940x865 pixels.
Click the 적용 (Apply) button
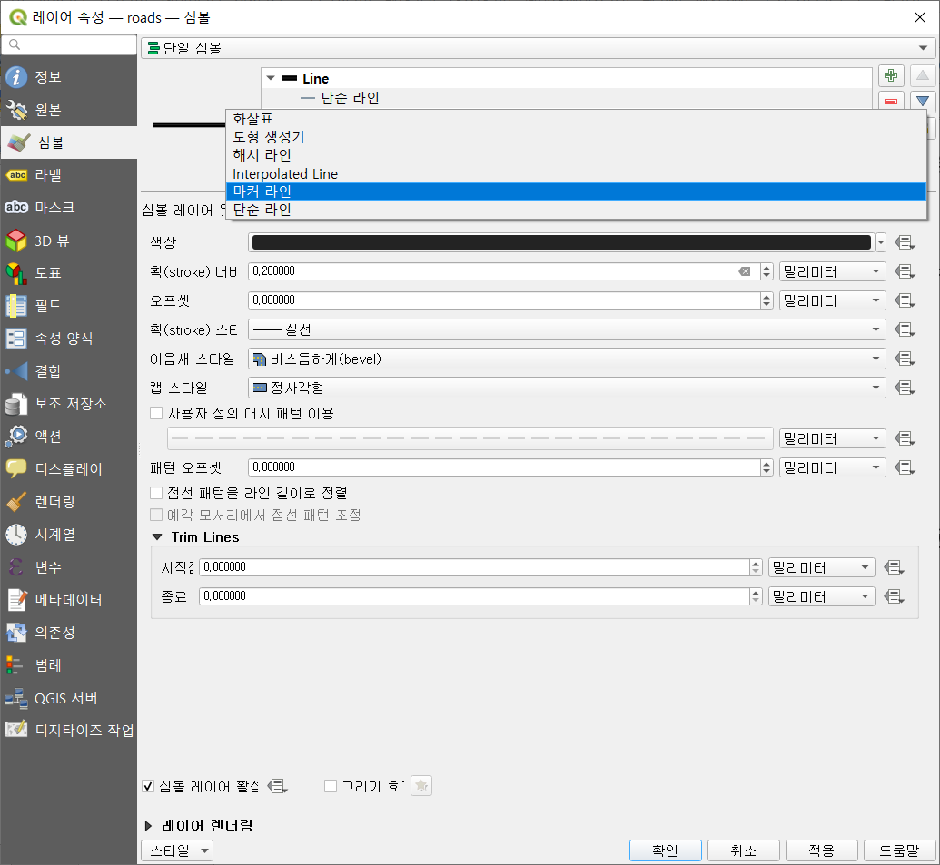[821, 850]
